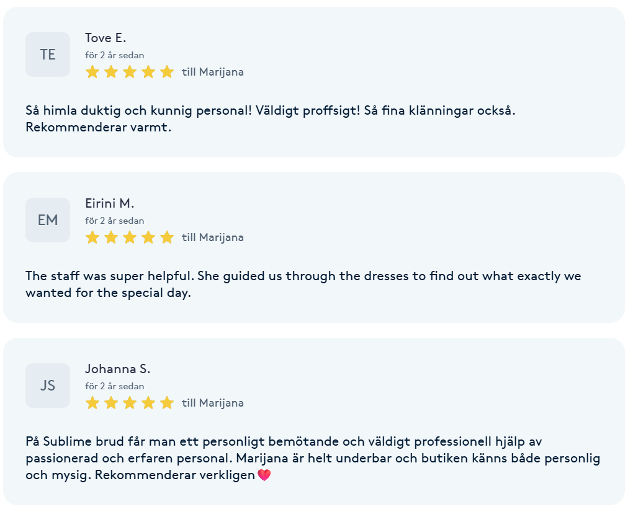Click second star in Johanna S.'s rating
Image resolution: width=633 pixels, height=512 pixels.
click(111, 403)
